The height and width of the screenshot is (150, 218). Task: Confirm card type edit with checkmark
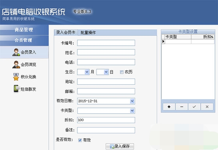coord(194,107)
